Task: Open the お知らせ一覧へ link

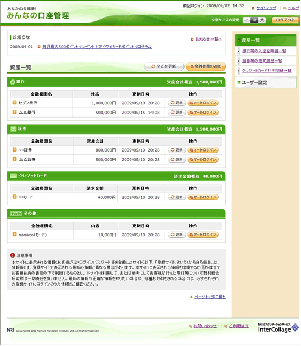Action: (209, 39)
